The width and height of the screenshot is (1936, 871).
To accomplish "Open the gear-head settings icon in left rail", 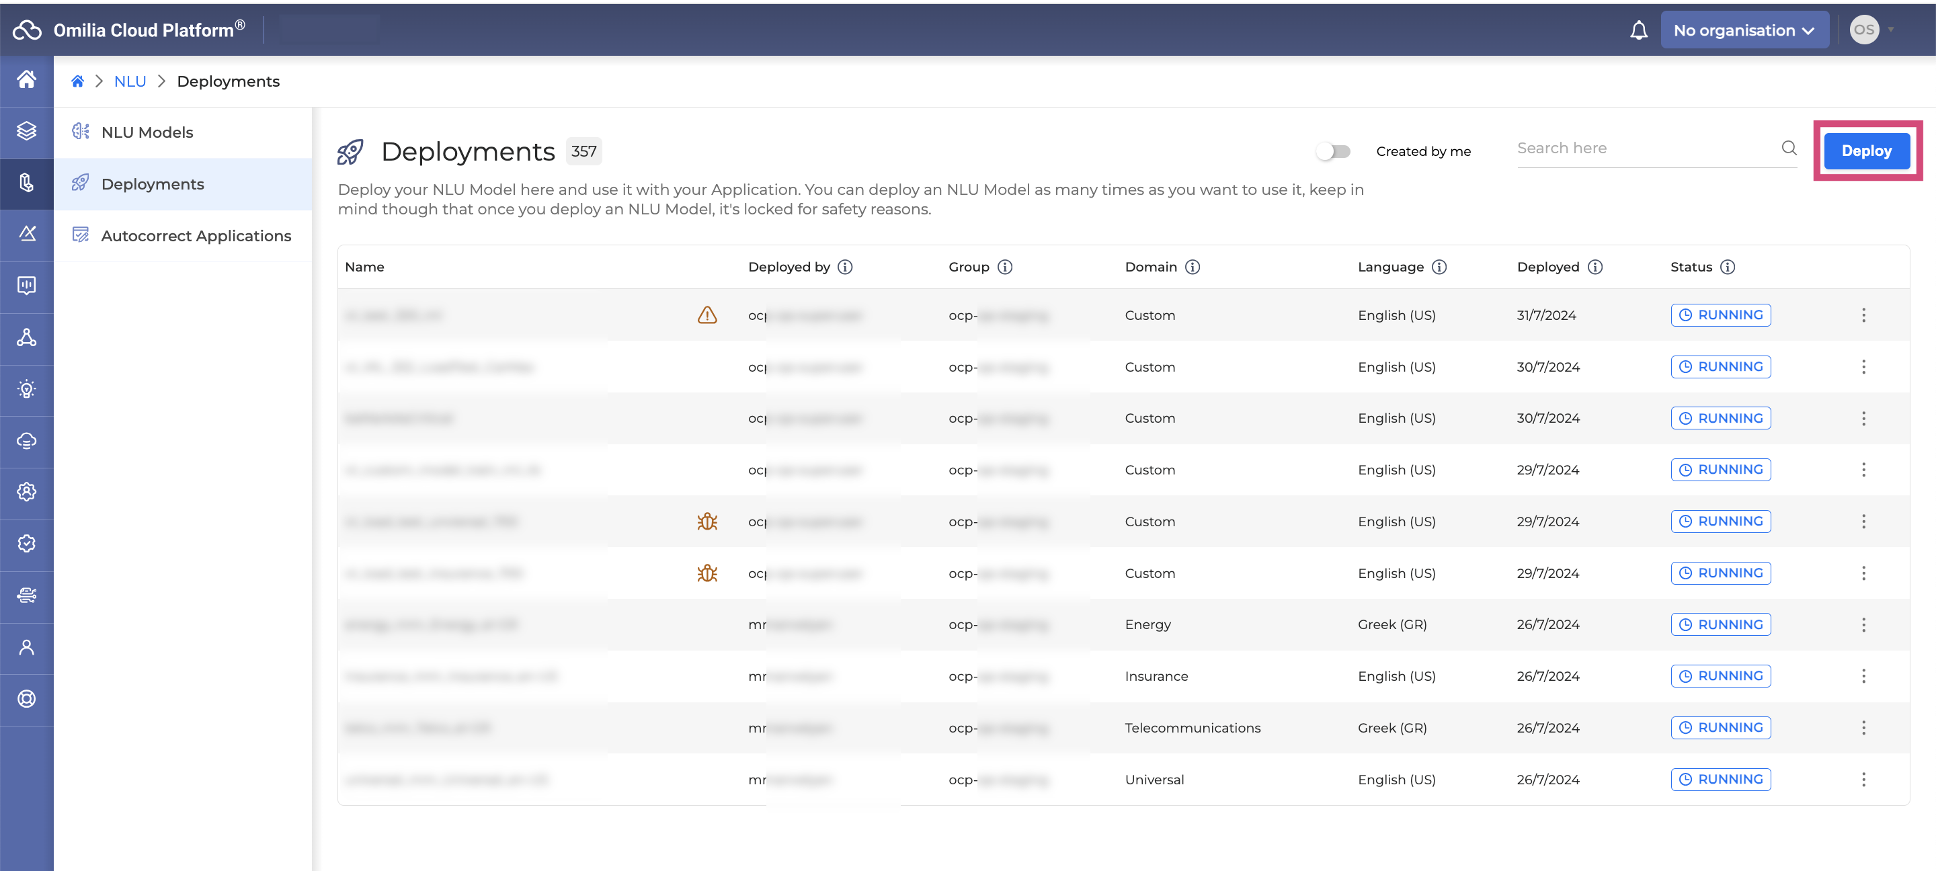I will pos(26,492).
